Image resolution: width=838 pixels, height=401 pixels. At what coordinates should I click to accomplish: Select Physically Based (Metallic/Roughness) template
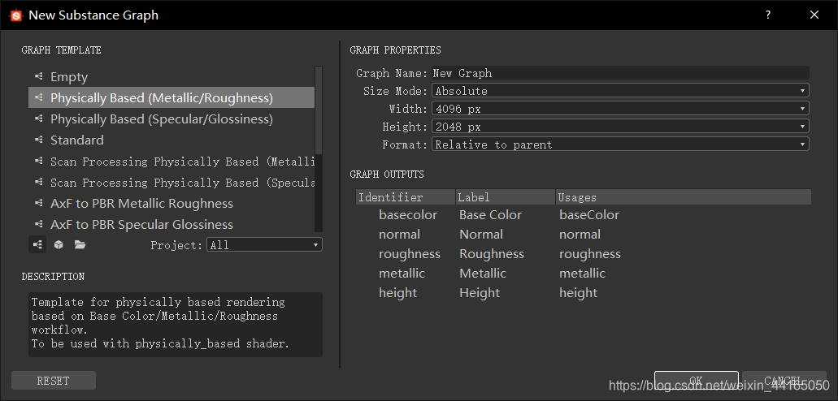point(172,97)
